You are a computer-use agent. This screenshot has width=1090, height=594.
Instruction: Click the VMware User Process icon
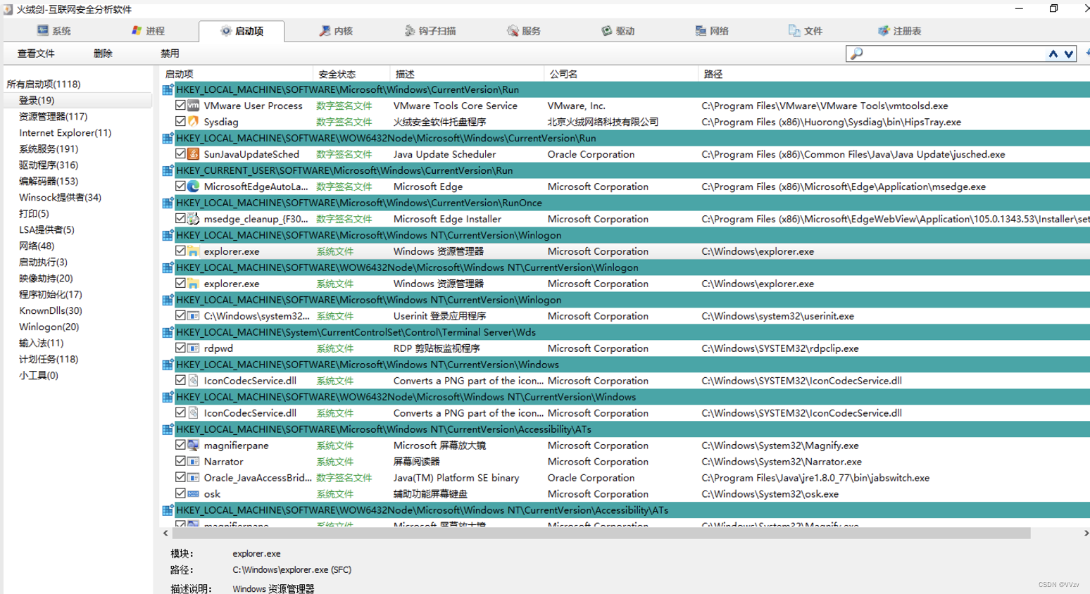coord(193,106)
